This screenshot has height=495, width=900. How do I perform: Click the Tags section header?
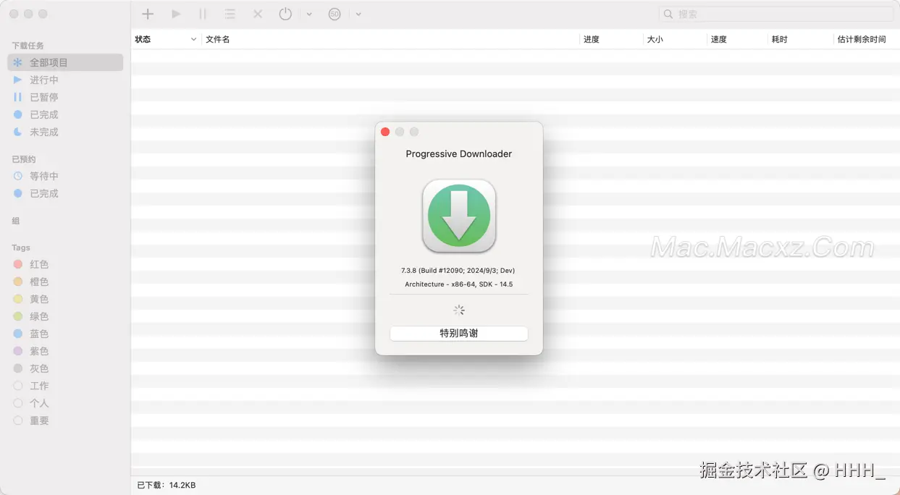point(21,247)
